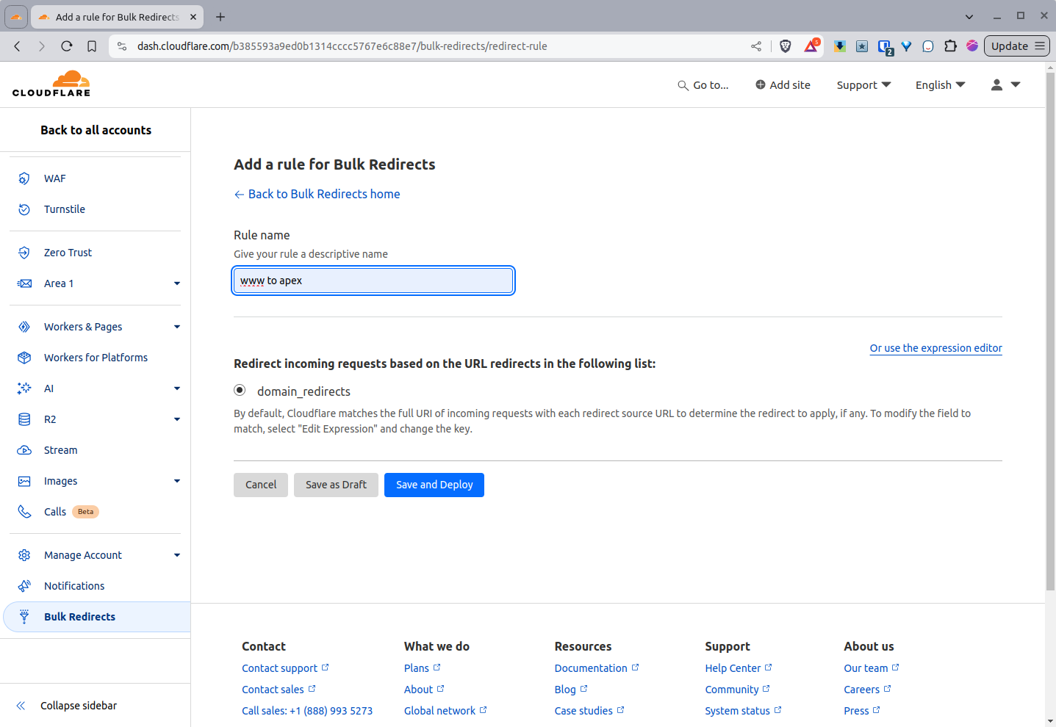Open Turnstile from the sidebar
Screen dimensions: 1056x727
pos(65,209)
